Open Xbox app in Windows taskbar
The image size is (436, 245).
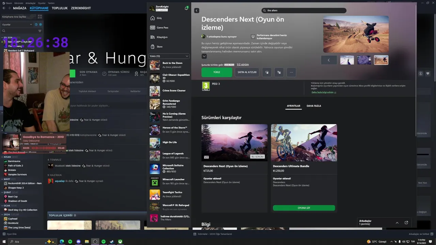(x=120, y=242)
